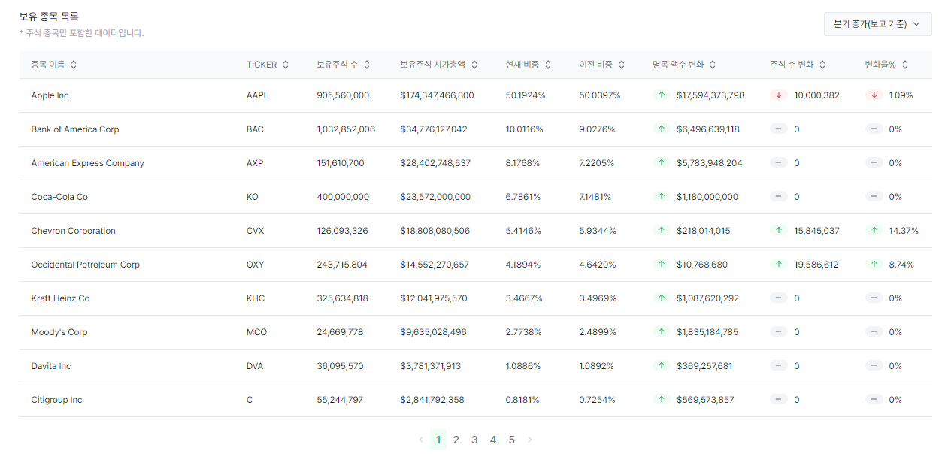Sort by 주식 수 변화 column arrows
Screen dimensions: 942x454
coord(822,65)
